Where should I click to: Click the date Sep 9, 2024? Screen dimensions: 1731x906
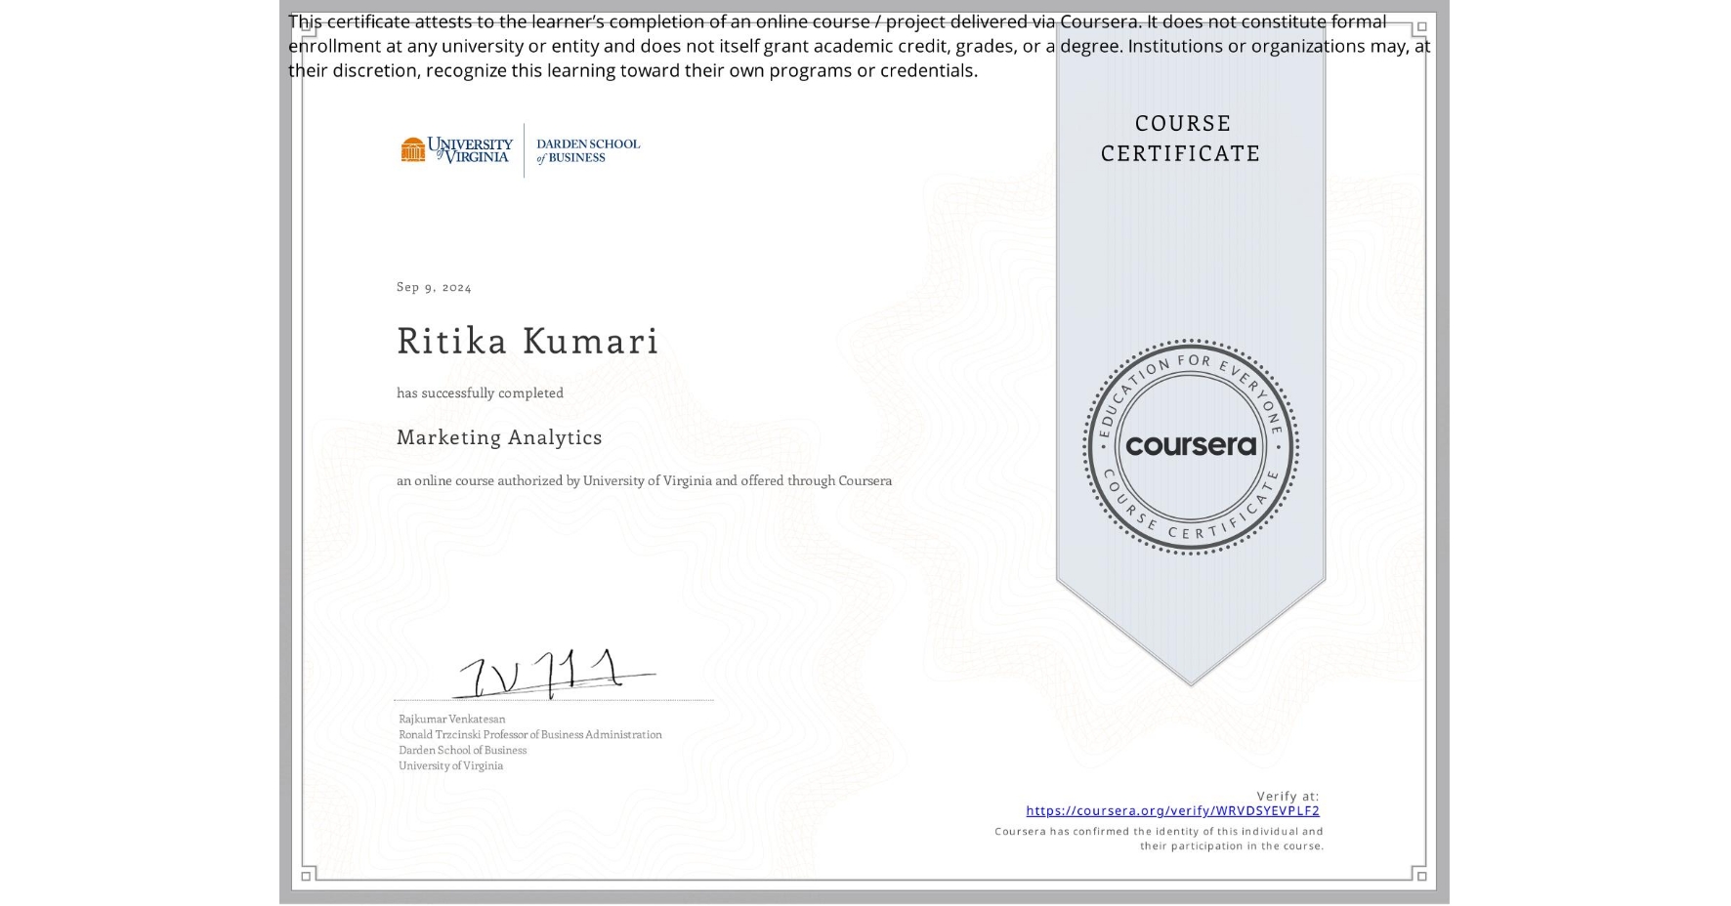434,287
